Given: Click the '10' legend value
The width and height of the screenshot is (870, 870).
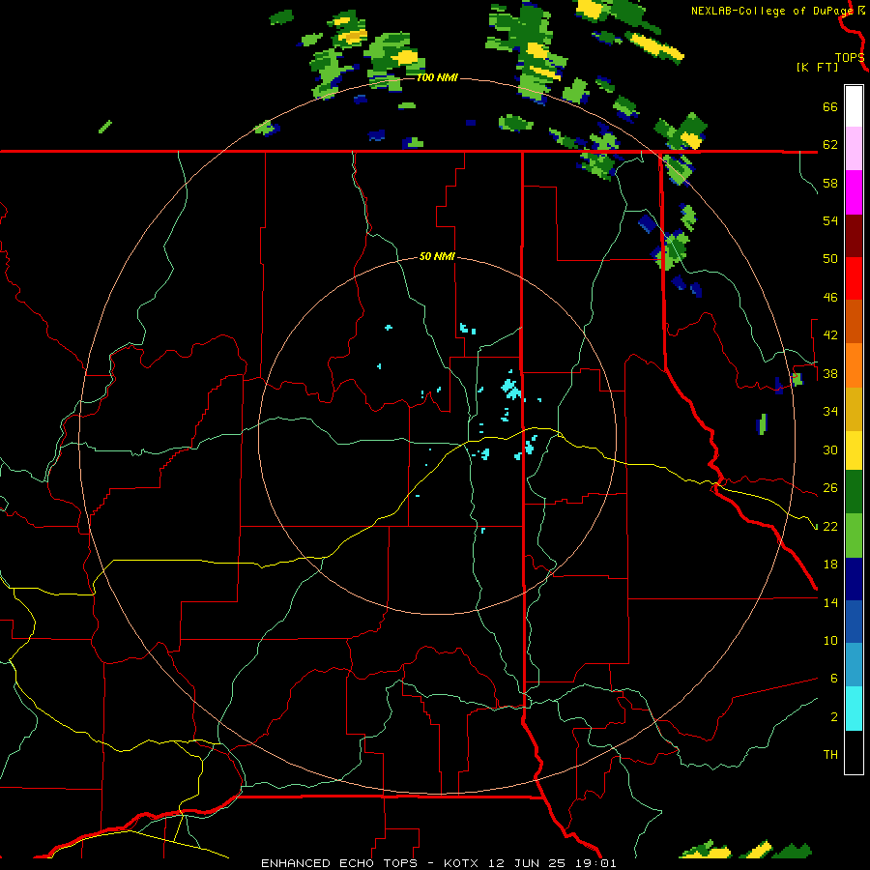Looking at the screenshot, I should [830, 641].
